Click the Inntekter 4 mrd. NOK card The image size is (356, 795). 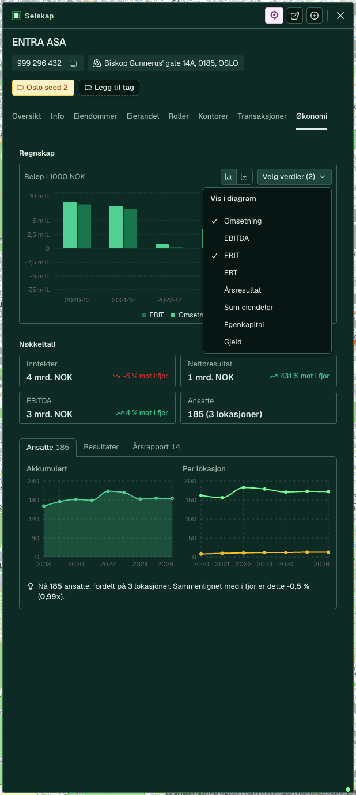97,371
